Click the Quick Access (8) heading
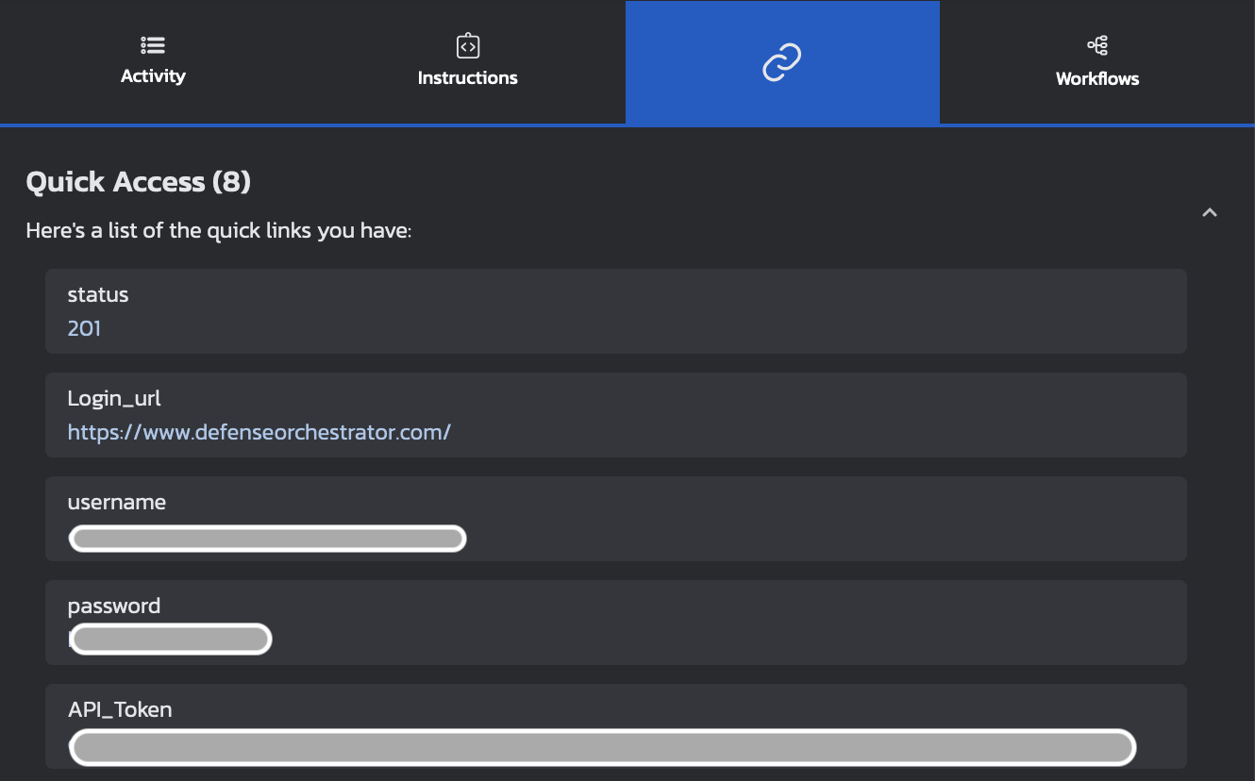1255x781 pixels. pos(139,182)
